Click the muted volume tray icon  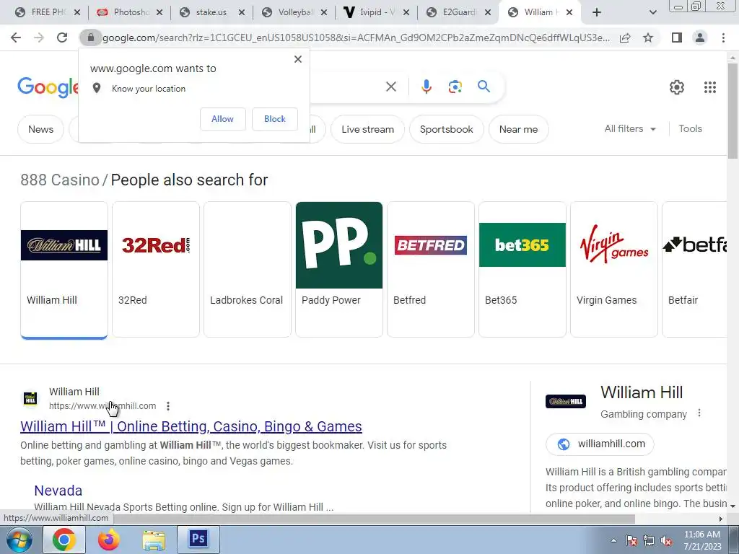(x=666, y=541)
